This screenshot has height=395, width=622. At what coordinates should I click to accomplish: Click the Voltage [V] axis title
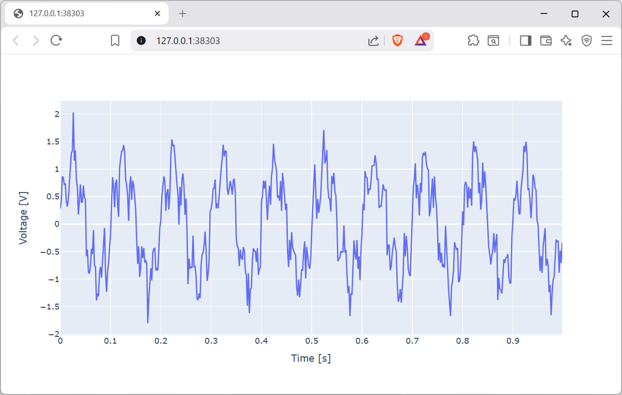pyautogui.click(x=23, y=218)
